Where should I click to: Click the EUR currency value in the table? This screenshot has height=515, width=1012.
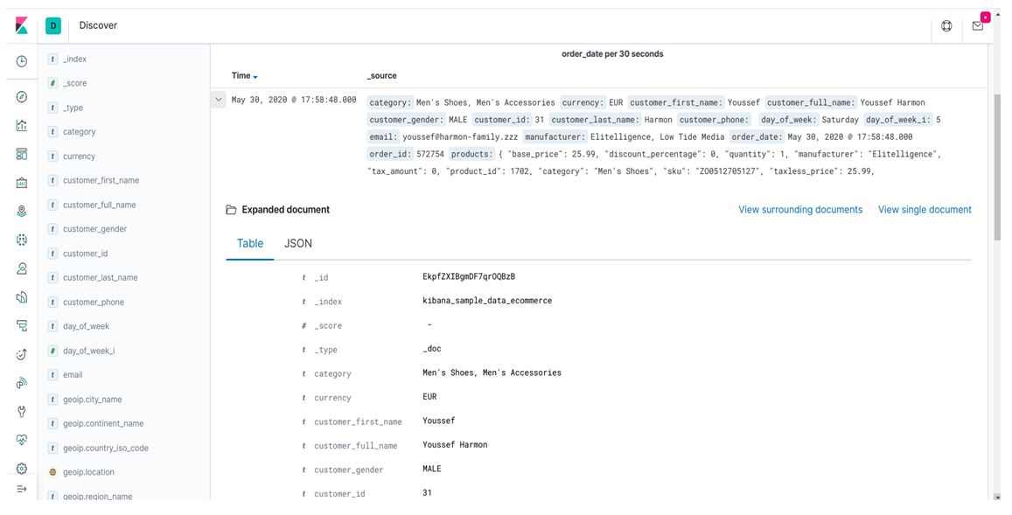(429, 397)
